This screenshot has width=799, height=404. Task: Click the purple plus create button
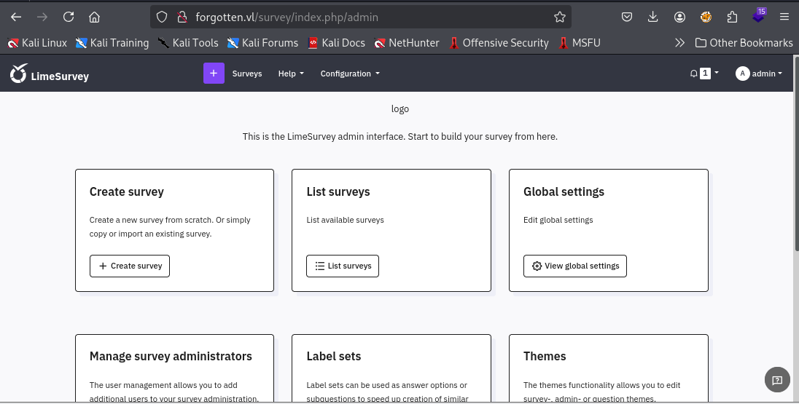click(214, 74)
